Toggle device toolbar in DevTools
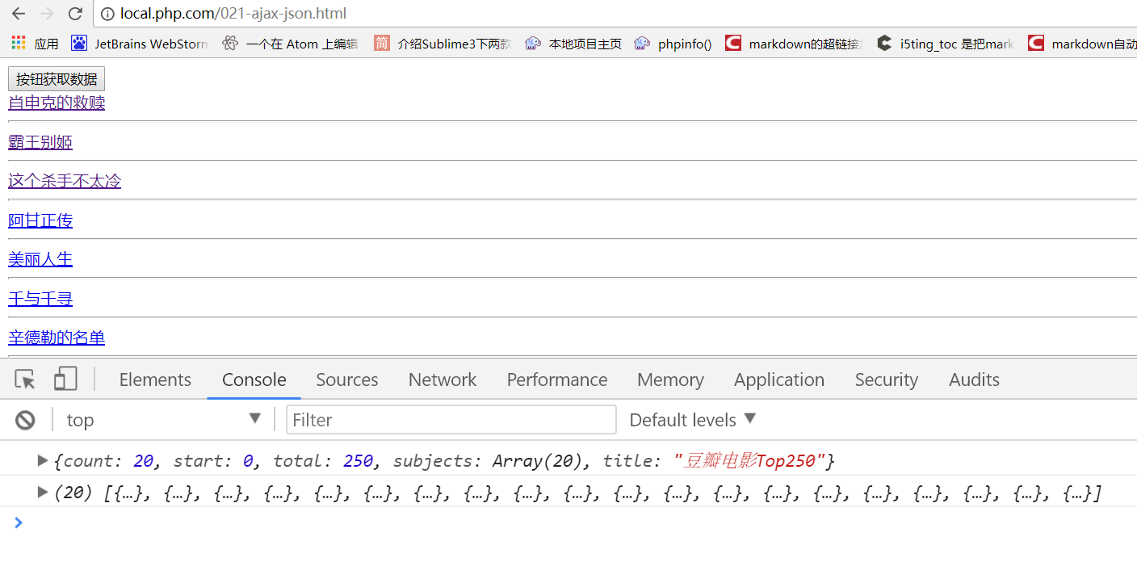 [x=65, y=380]
